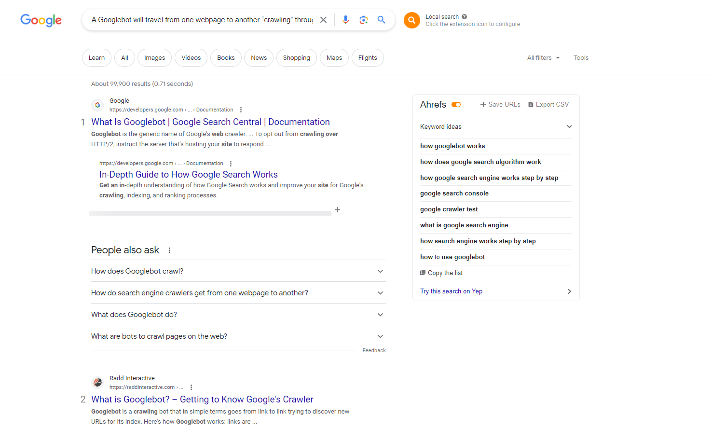Click Save URLs in Ahrefs panel
The width and height of the screenshot is (712, 429).
point(500,105)
